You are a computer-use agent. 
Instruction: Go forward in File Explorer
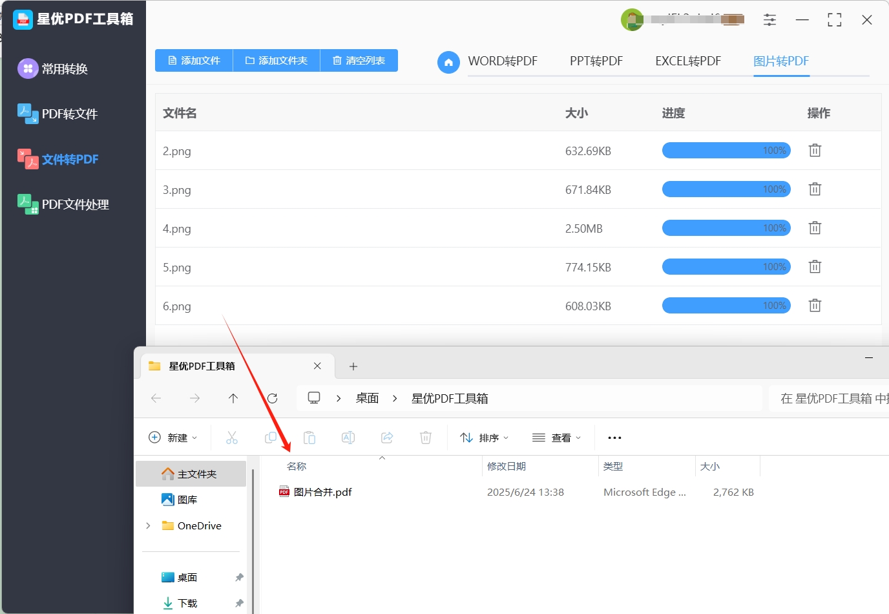[194, 398]
